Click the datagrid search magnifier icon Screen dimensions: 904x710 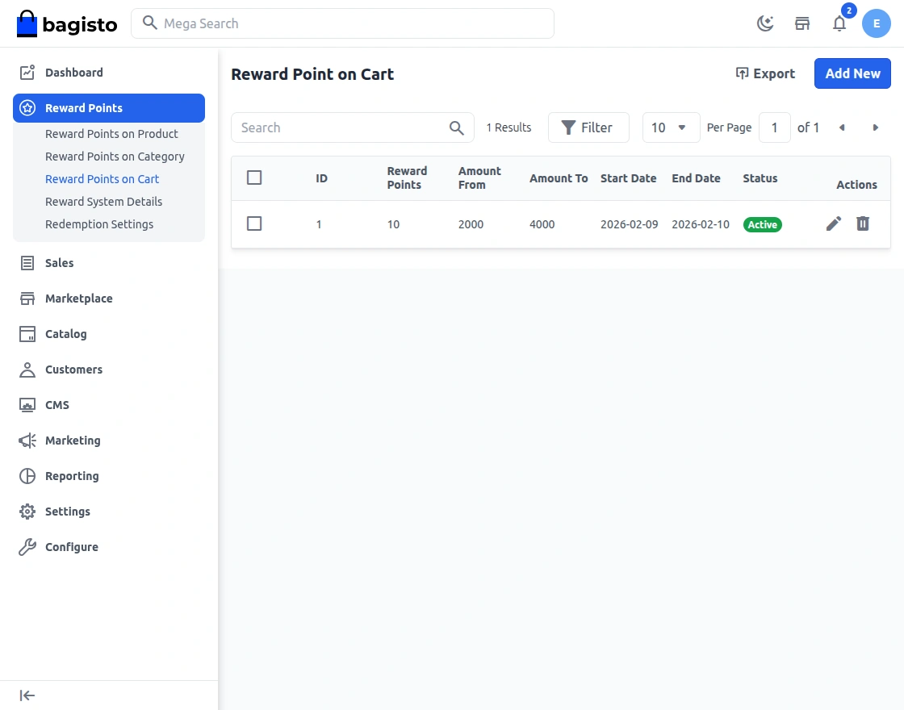457,128
